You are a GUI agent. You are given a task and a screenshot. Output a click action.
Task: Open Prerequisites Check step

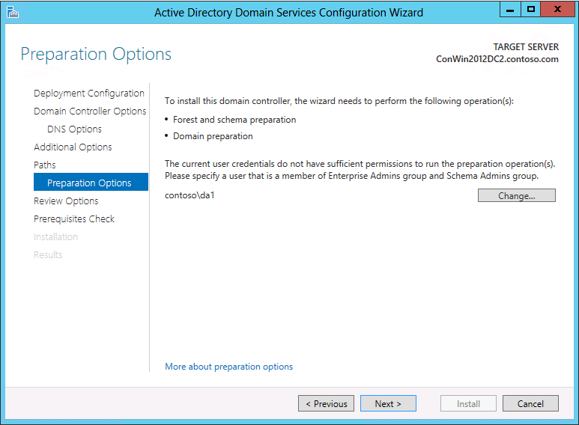point(74,218)
